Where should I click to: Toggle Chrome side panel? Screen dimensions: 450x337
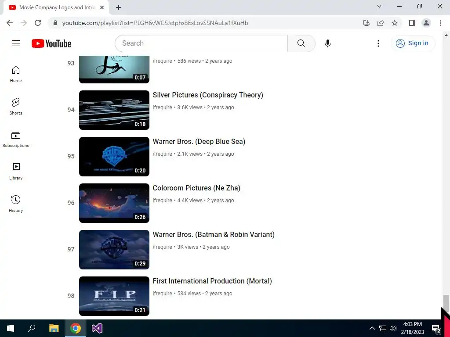(412, 23)
